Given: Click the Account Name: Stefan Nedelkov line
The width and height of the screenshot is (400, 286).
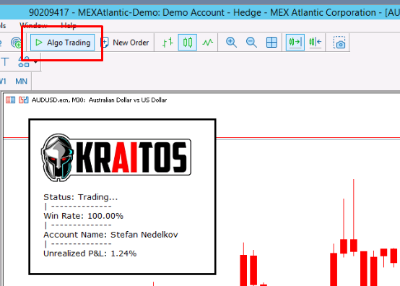Looking at the screenshot, I should pos(110,235).
